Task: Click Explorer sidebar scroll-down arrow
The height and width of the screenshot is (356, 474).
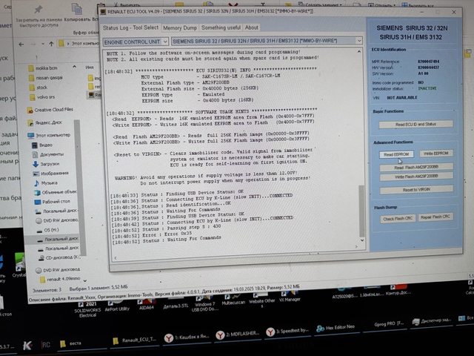Action: click(84, 280)
